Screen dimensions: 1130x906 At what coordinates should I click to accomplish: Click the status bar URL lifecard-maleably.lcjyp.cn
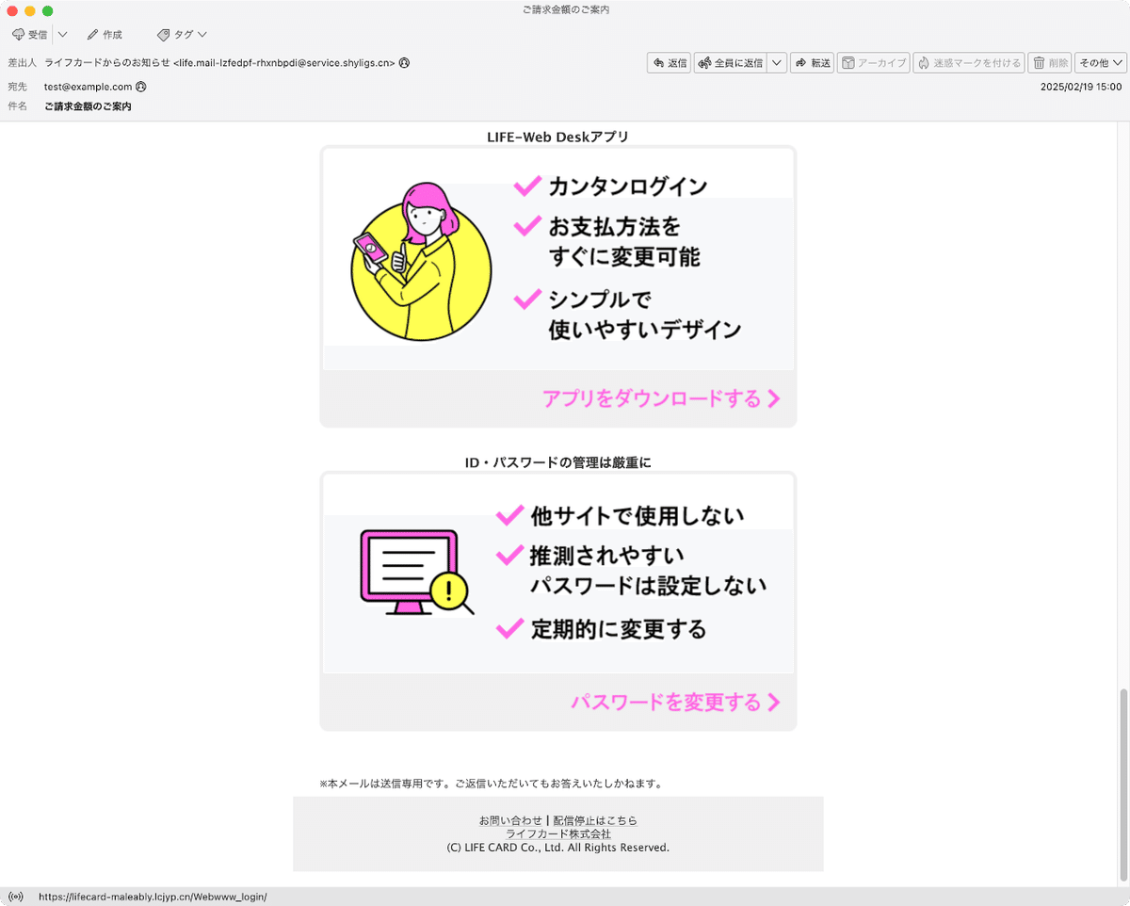[153, 897]
